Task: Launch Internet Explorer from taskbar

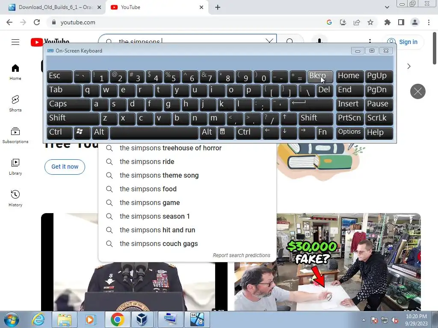Action: 38,319
